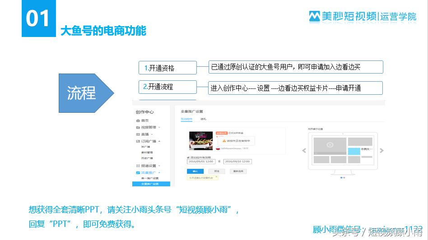This screenshot has height=240, width=428.
Task: Click the 首页 home icon in sidebar
Action: [x=138, y=120]
